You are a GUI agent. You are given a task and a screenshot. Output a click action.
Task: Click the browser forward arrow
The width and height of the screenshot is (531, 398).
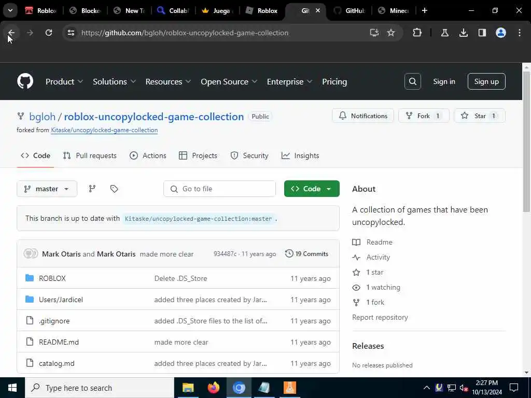click(x=30, y=33)
